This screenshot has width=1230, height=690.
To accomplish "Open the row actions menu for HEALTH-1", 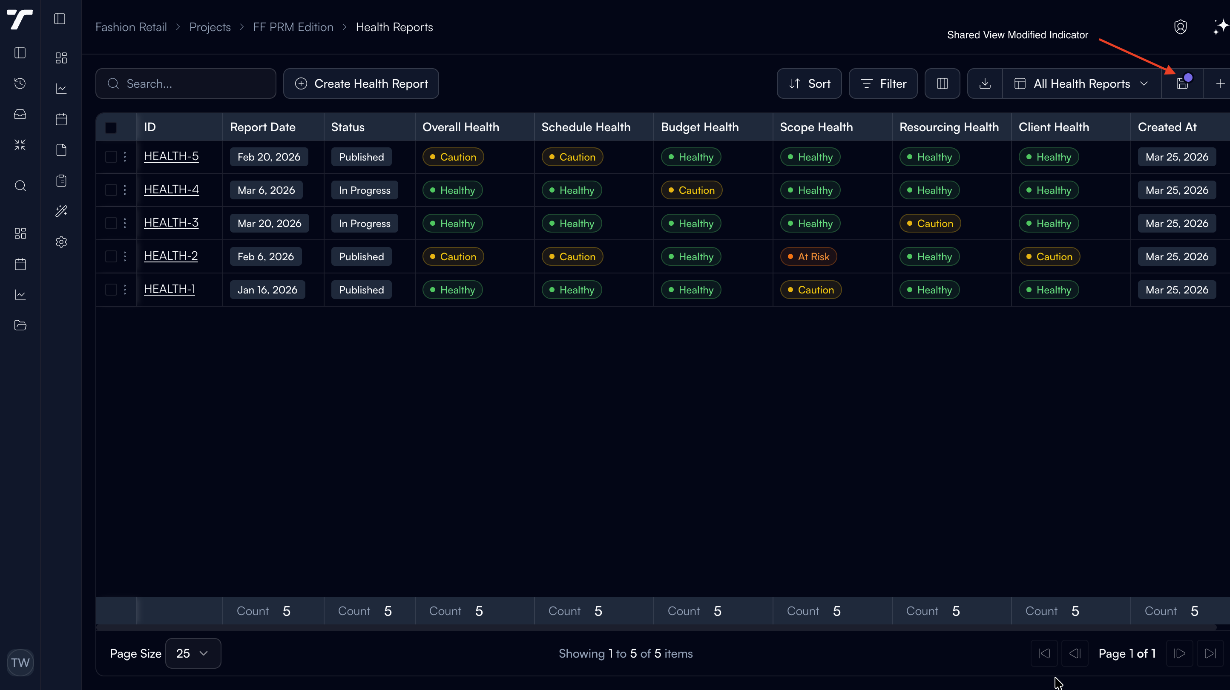I will (x=125, y=289).
